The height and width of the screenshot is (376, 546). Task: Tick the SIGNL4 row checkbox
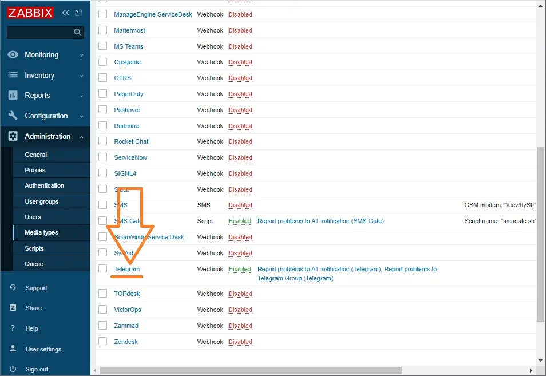[102, 173]
